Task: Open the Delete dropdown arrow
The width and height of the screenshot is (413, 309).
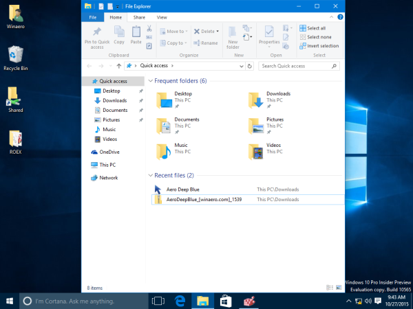Action: [x=218, y=32]
